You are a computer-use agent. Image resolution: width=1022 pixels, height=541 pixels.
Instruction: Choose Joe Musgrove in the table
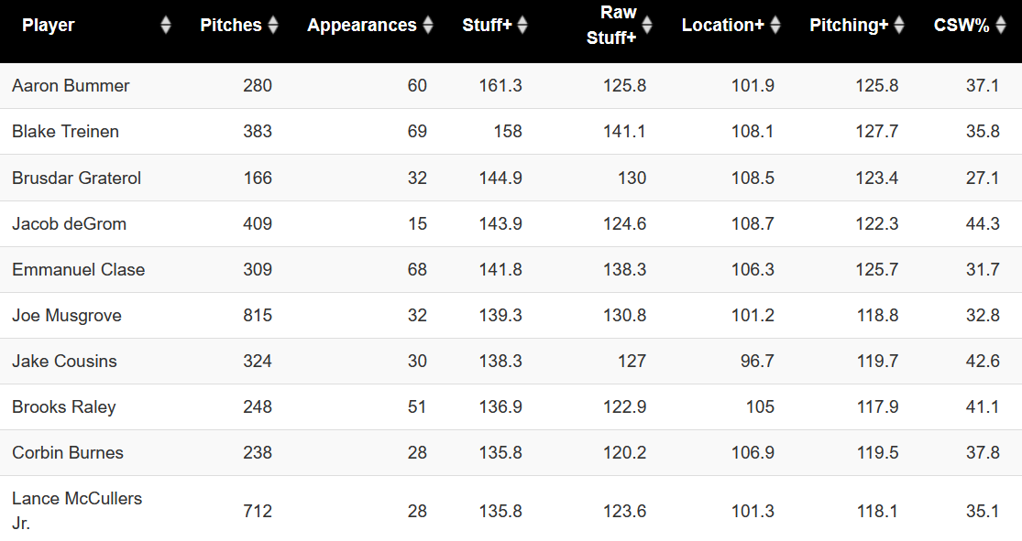(67, 315)
